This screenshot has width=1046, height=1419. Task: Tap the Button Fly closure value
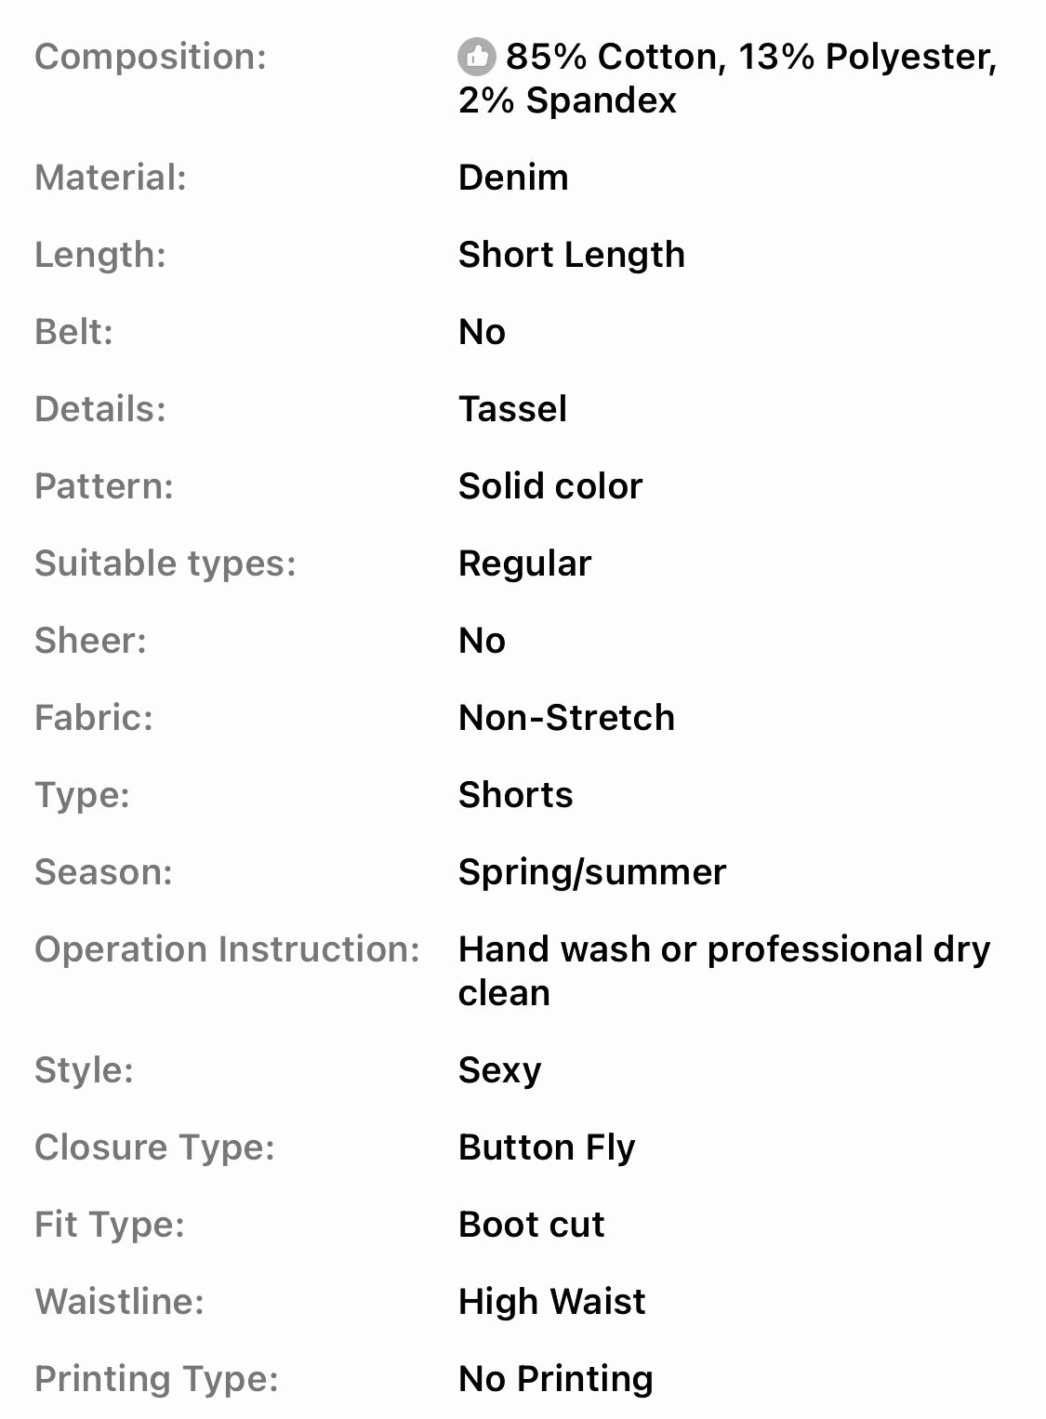click(547, 1147)
